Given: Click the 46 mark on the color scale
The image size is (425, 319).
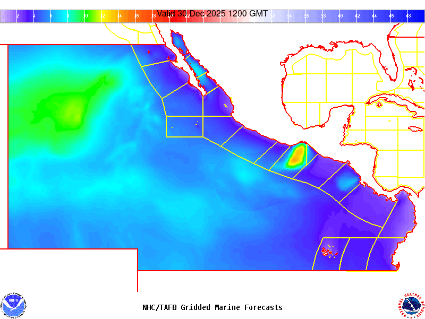Looking at the screenshot, I should point(391,16).
